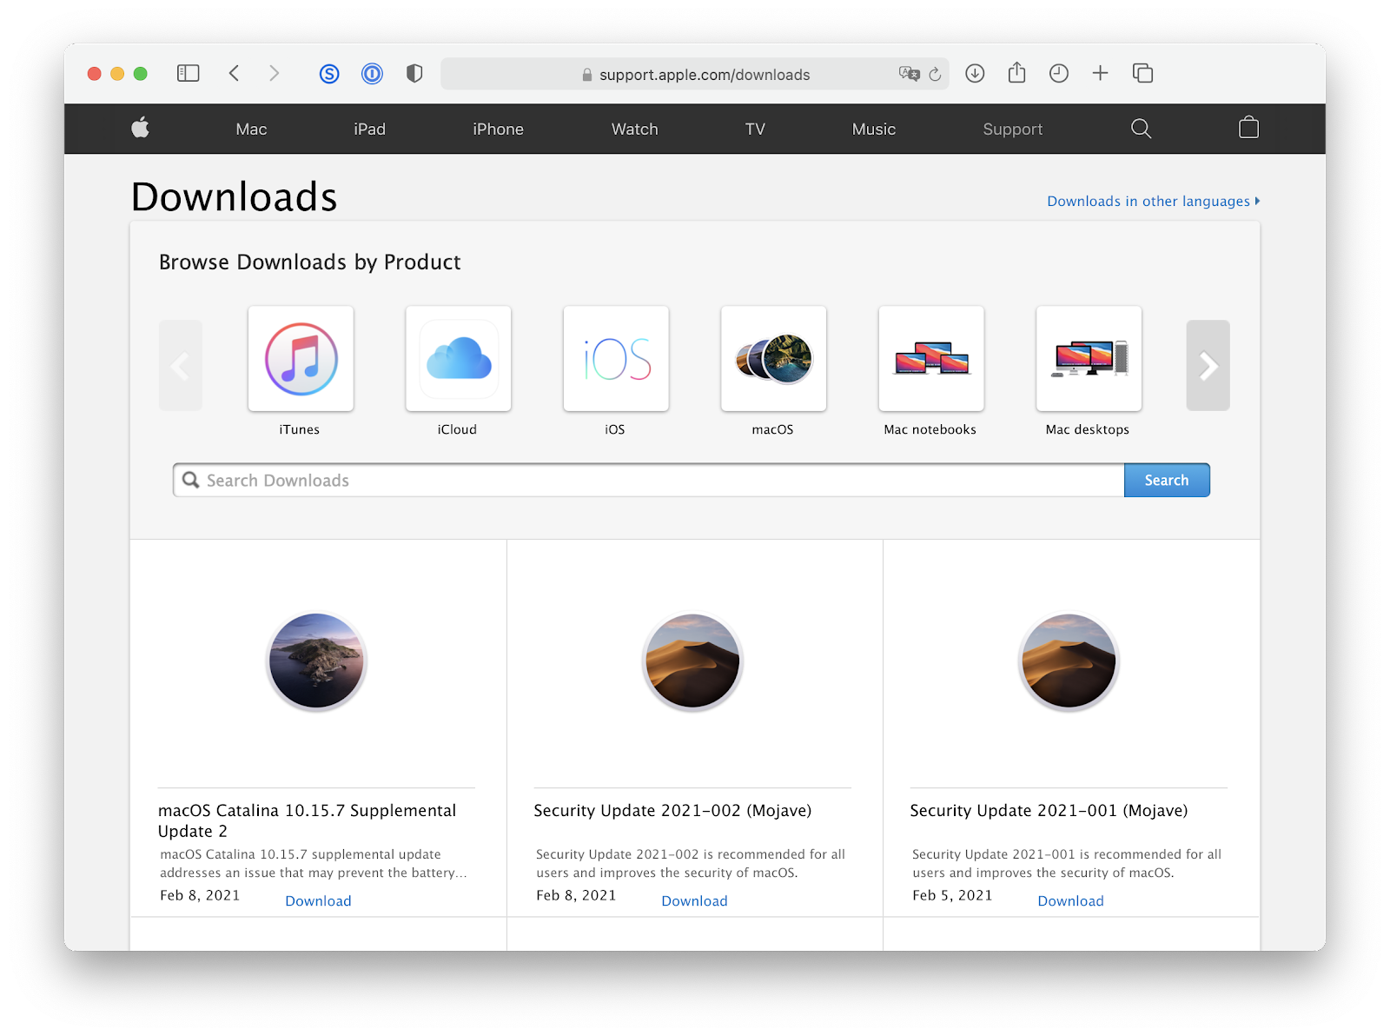
Task: Open the 1Password extension icon
Action: 372,74
